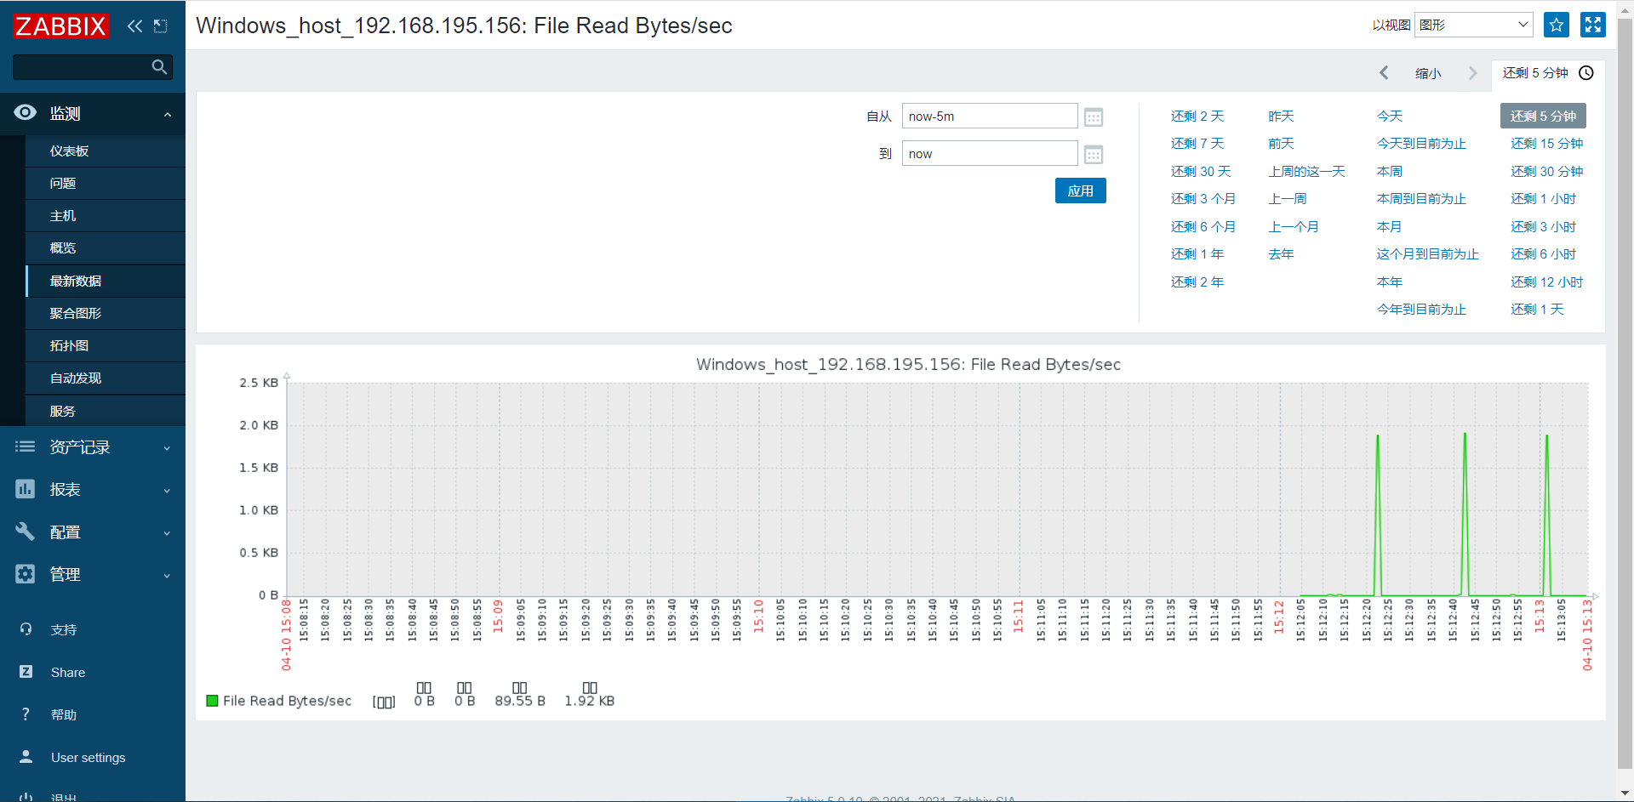The image size is (1634, 802).
Task: Click the search magnifier in the sidebar
Action: coord(159,66)
